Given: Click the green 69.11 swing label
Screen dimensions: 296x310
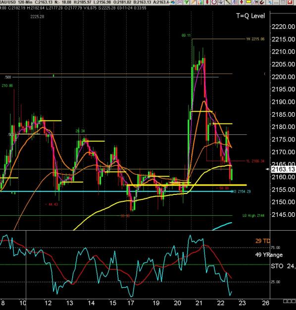Looking at the screenshot, I should (x=186, y=35).
